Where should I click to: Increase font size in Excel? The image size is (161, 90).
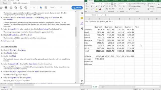point(101,6)
